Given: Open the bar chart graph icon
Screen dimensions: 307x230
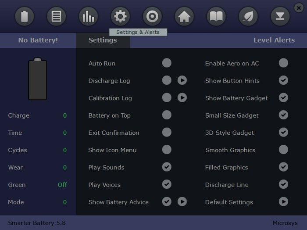Looking at the screenshot, I should (89, 17).
